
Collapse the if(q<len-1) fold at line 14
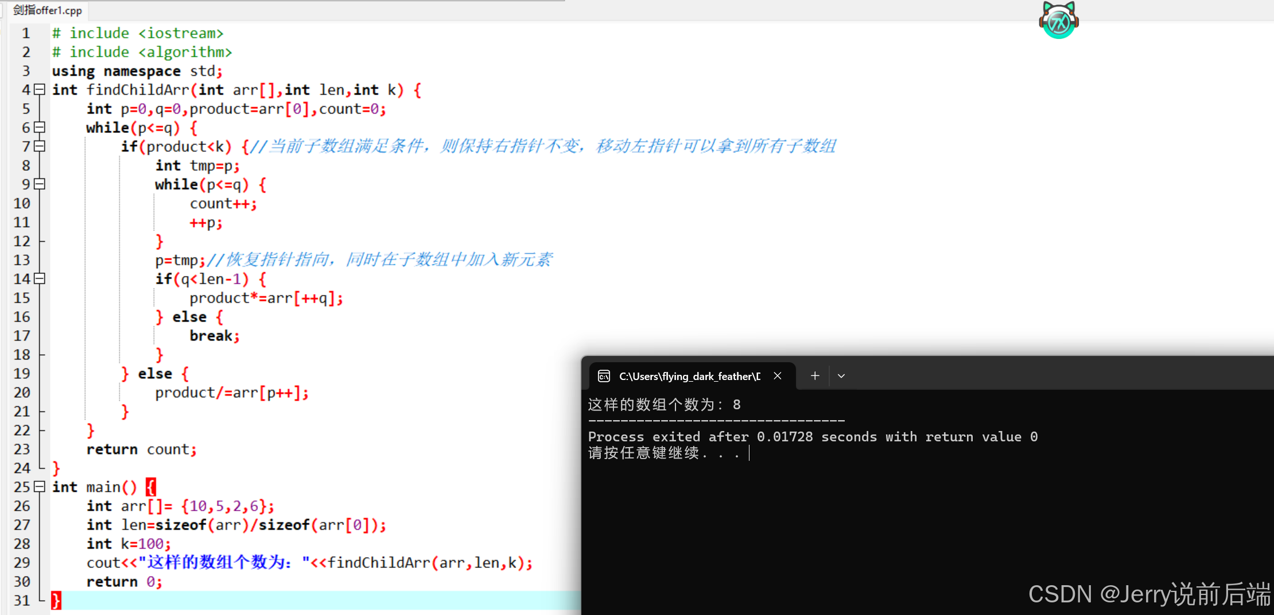(x=40, y=279)
